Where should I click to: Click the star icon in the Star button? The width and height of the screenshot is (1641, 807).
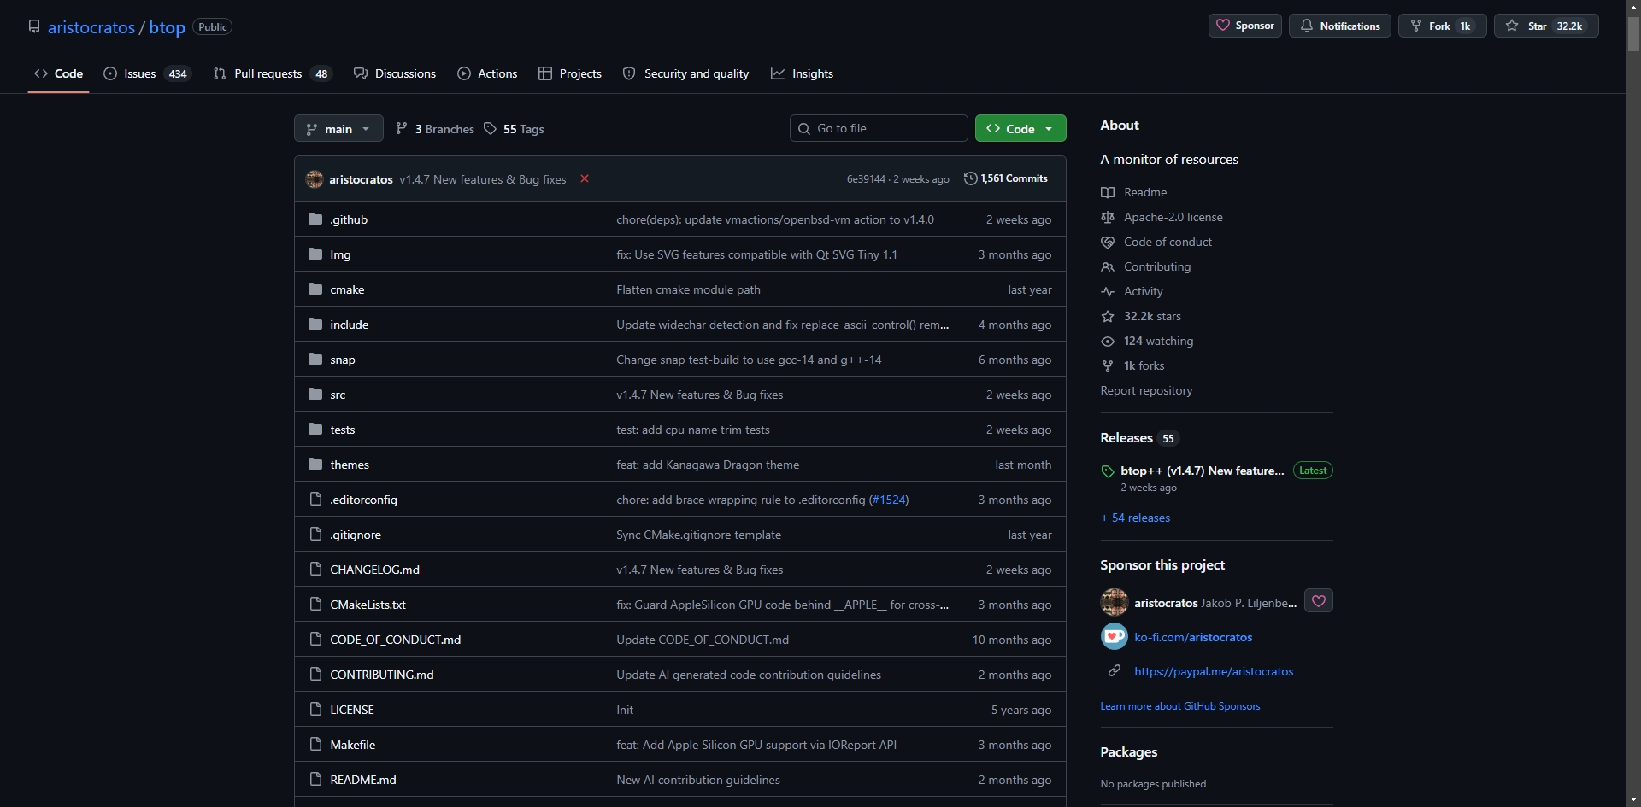(x=1512, y=26)
